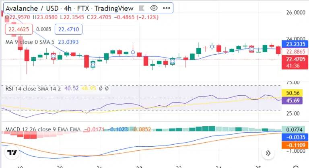Select the RSI 14 close indicator legend

[33, 89]
